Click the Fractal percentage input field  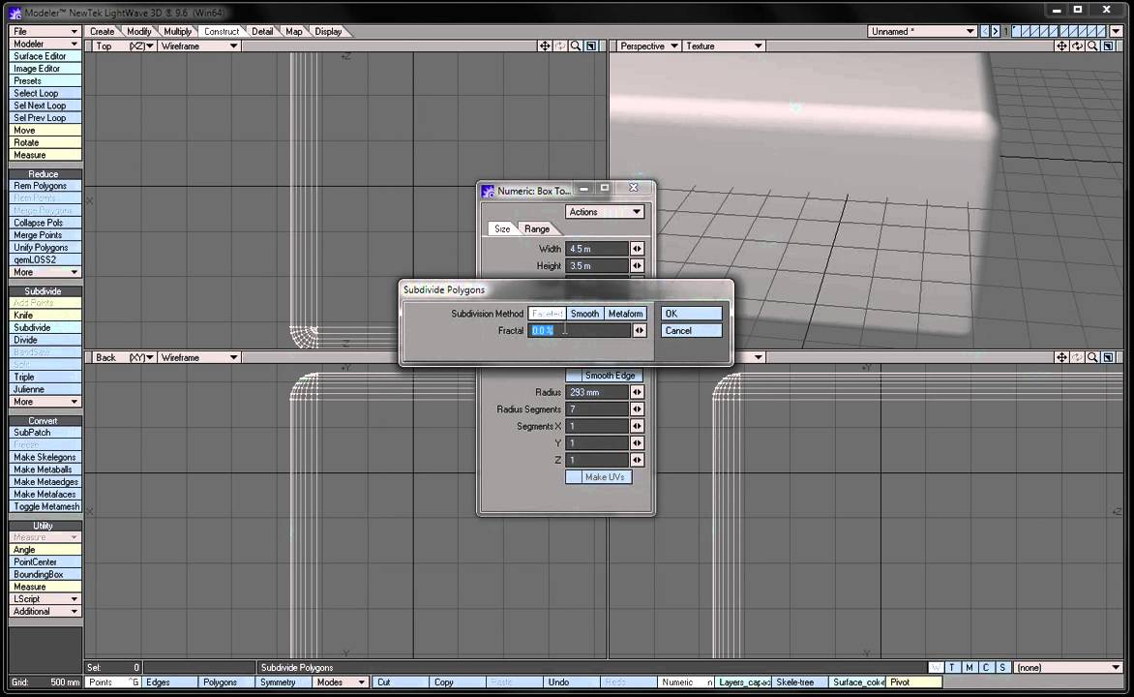tap(580, 331)
